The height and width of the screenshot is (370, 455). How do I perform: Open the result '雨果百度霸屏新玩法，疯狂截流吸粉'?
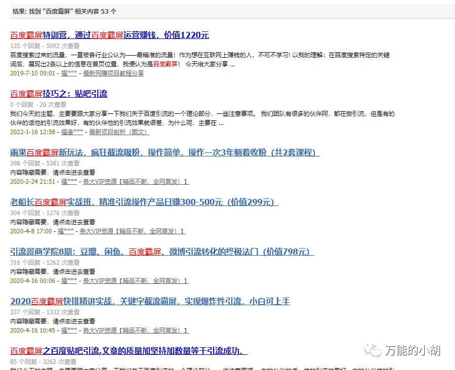165,152
